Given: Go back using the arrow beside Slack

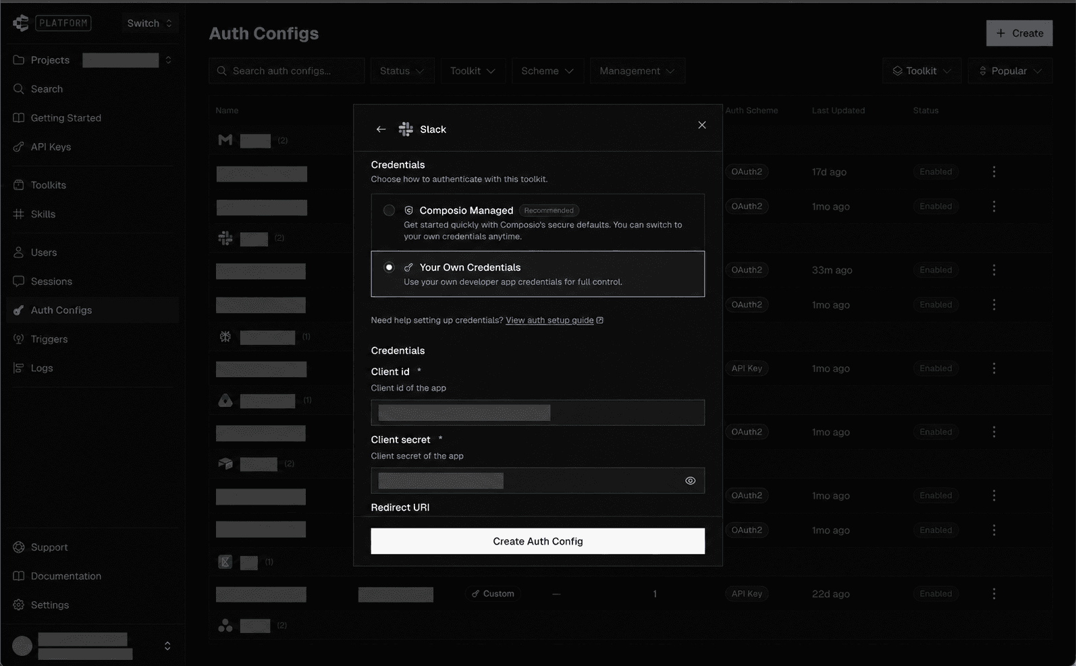Looking at the screenshot, I should (381, 129).
